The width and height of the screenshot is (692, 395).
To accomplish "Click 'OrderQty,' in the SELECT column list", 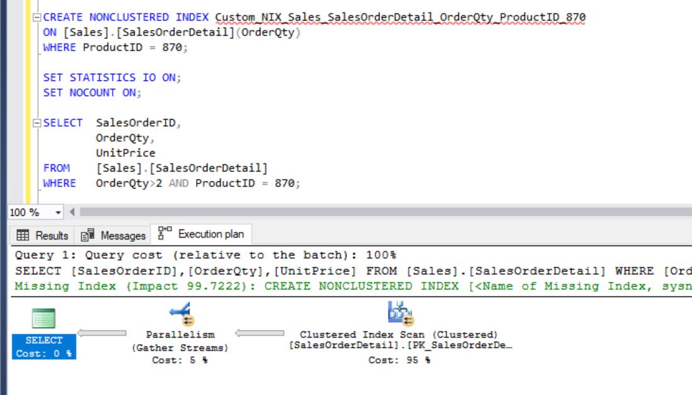I will pyautogui.click(x=125, y=138).
